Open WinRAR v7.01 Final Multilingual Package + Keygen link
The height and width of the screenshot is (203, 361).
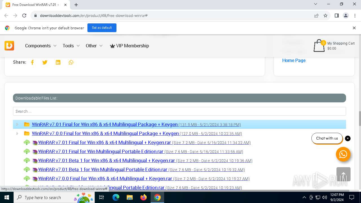pyautogui.click(x=105, y=124)
